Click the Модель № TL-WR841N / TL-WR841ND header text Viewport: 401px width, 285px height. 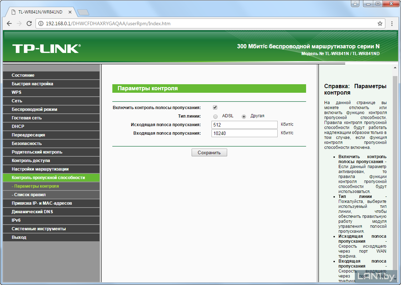coord(341,54)
